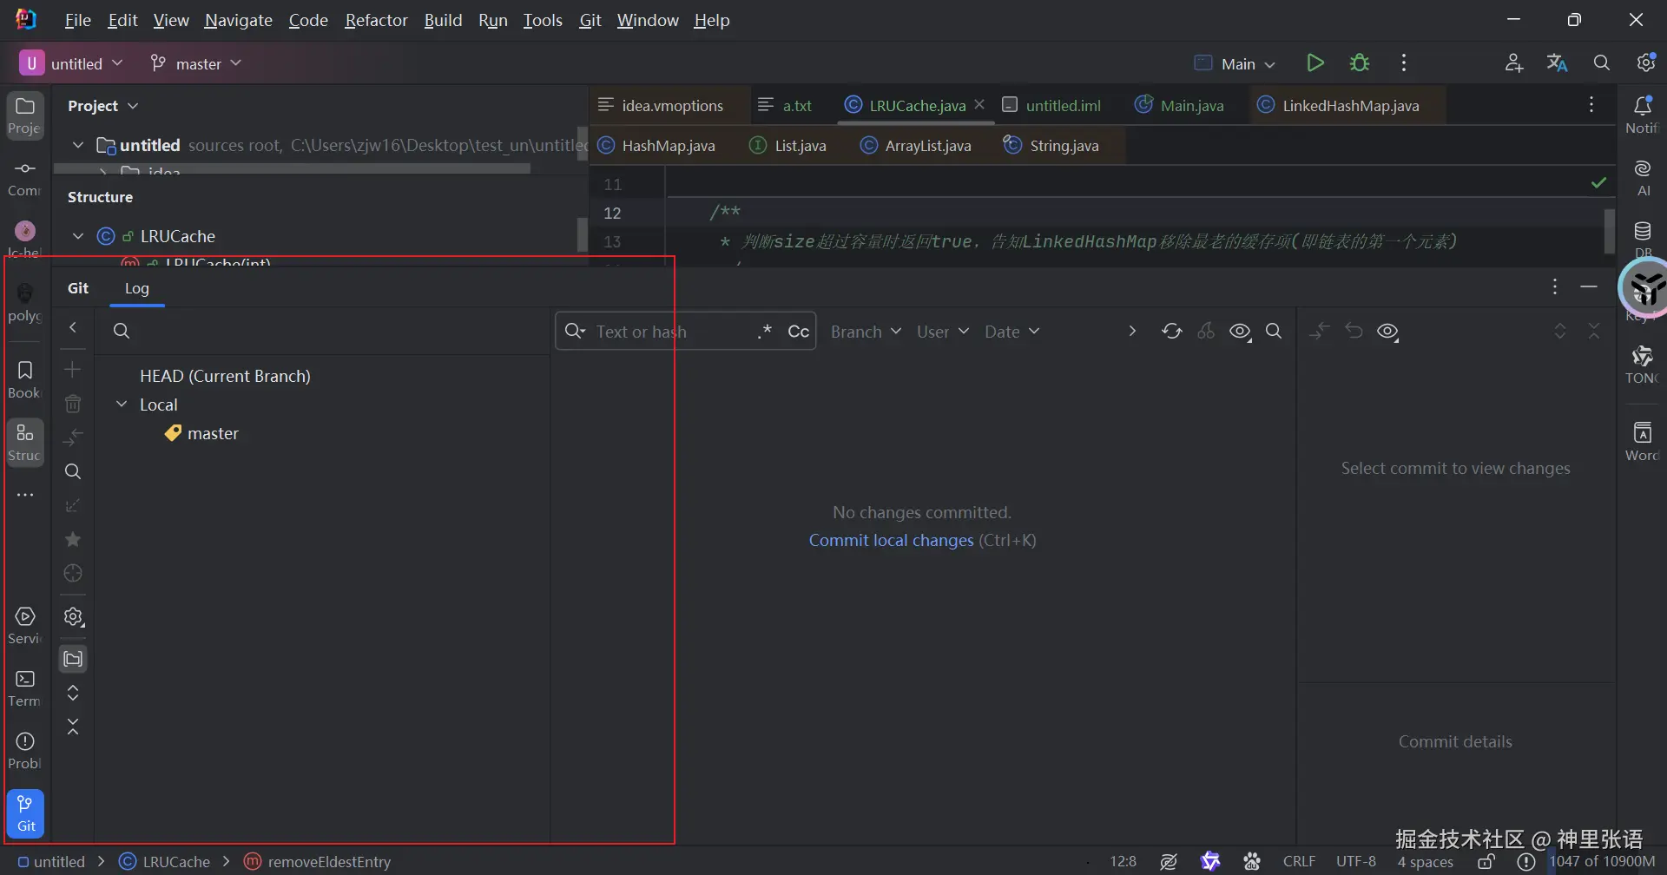Viewport: 1667px width, 875px height.
Task: Expand all branches with the expand-all icon
Action: (x=73, y=693)
